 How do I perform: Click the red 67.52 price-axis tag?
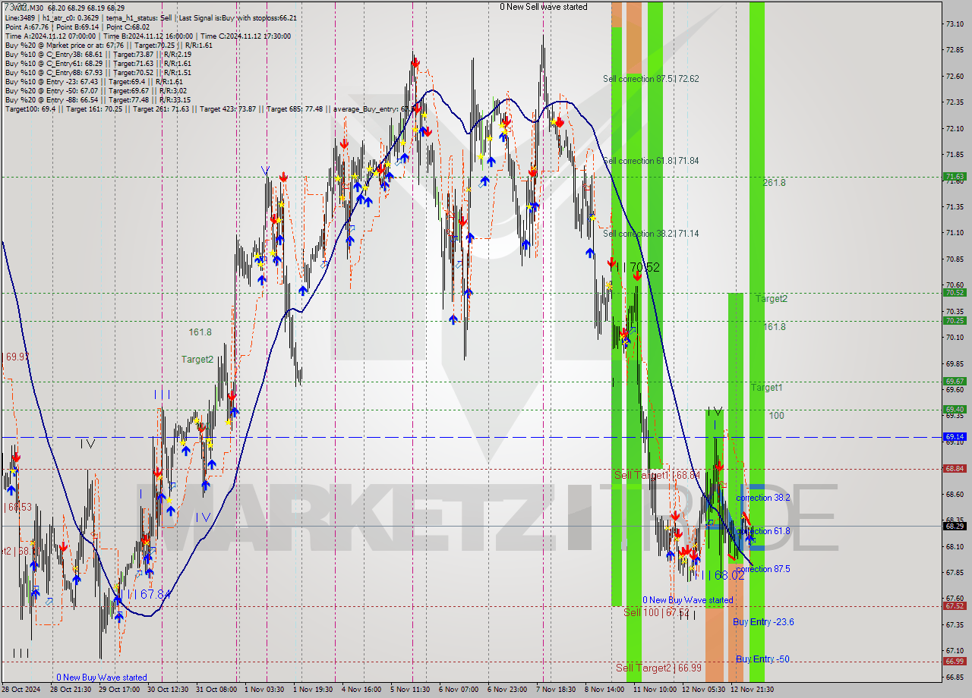pyautogui.click(x=955, y=606)
